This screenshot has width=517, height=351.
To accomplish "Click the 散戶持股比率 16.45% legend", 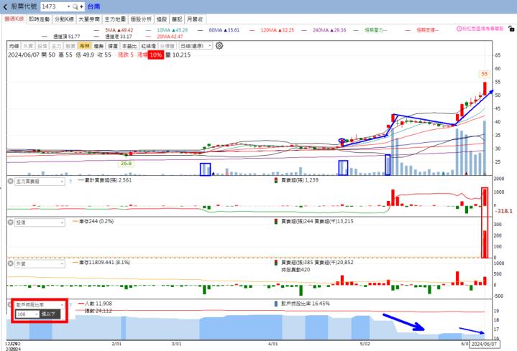I will [302, 304].
